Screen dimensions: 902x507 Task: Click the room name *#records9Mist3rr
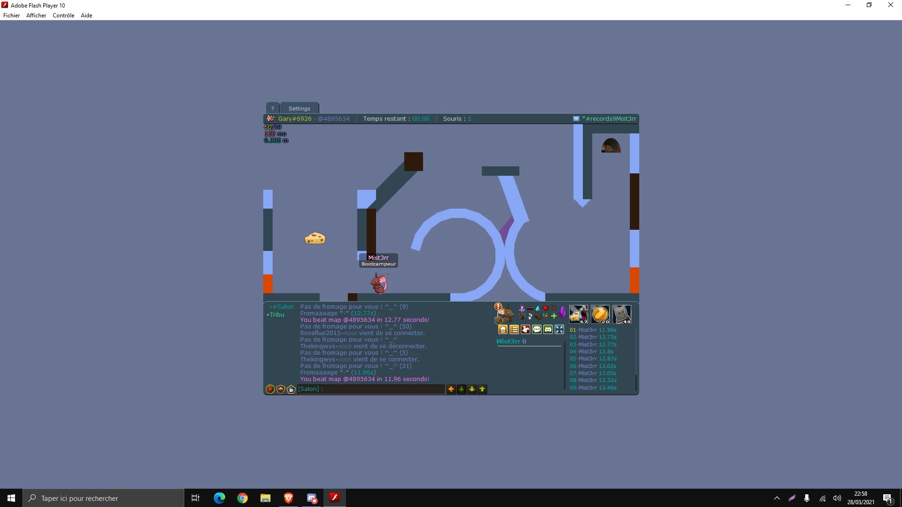point(609,119)
